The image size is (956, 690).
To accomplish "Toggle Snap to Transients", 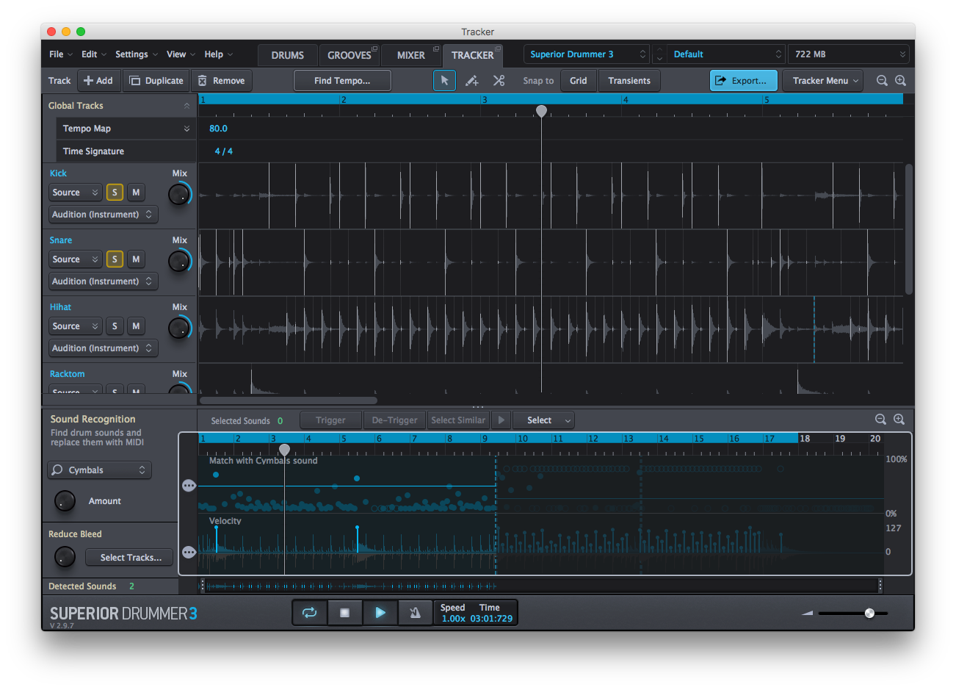I will 629,81.
